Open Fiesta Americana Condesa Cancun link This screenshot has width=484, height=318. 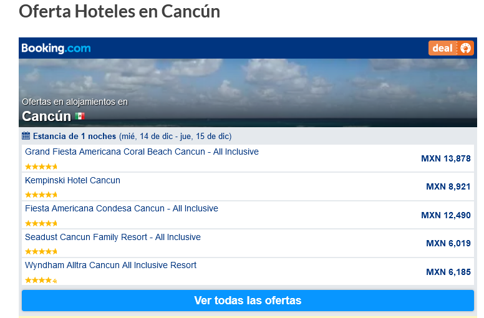pos(122,208)
